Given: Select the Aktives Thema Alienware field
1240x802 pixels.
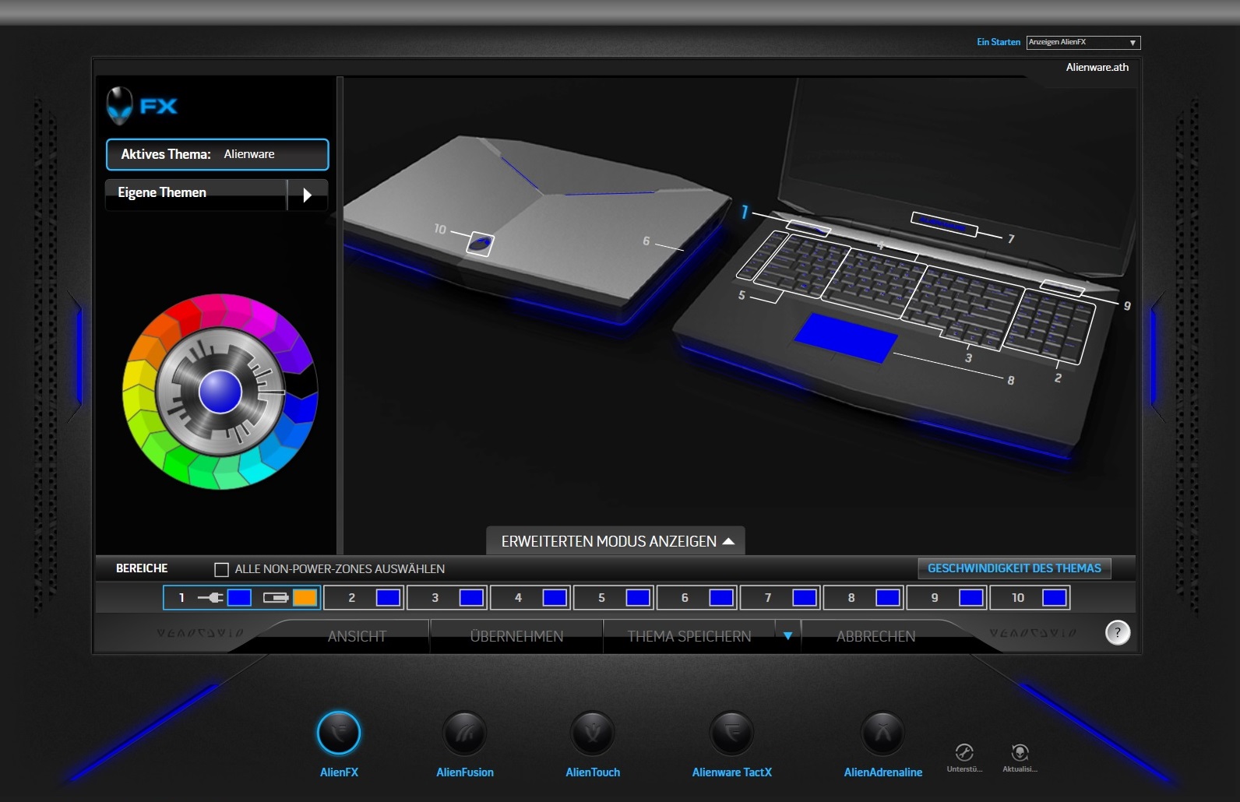Looking at the screenshot, I should (217, 154).
